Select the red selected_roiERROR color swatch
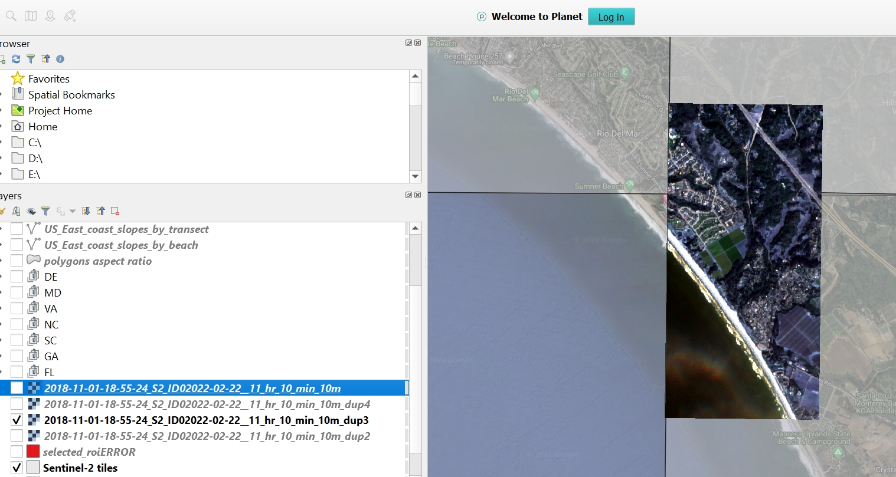Screen dimensions: 896x477 point(34,451)
